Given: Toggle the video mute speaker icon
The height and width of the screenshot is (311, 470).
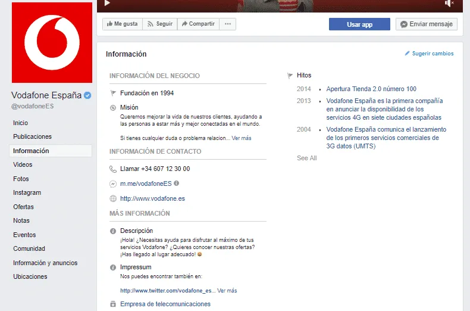Looking at the screenshot, I should click(x=449, y=3).
